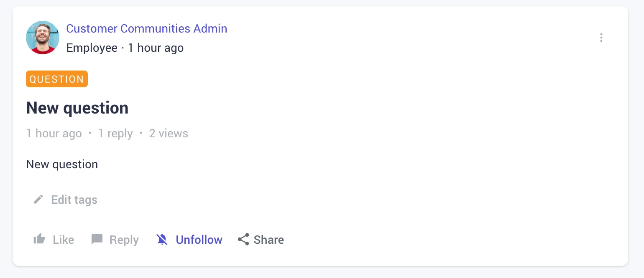Click the thumbs-up Like icon

[x=39, y=239]
